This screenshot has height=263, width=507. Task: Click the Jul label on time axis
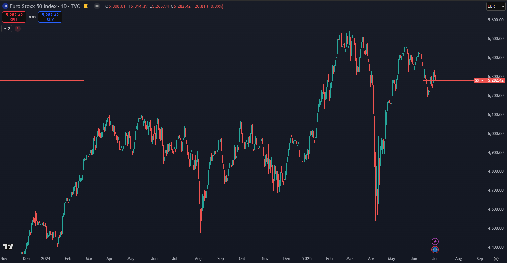(435, 258)
